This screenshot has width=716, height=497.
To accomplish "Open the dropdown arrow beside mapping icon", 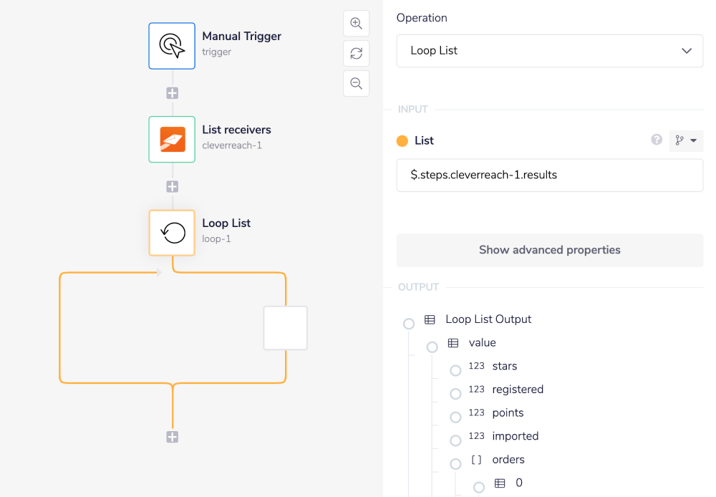I will pyautogui.click(x=694, y=140).
